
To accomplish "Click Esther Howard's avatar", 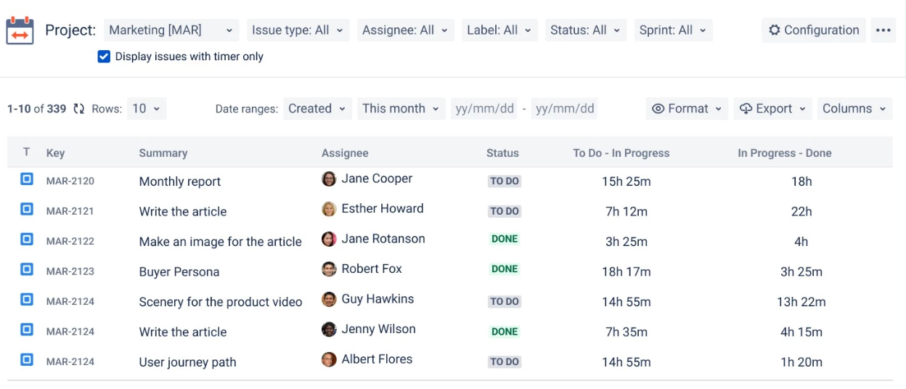I will [329, 209].
